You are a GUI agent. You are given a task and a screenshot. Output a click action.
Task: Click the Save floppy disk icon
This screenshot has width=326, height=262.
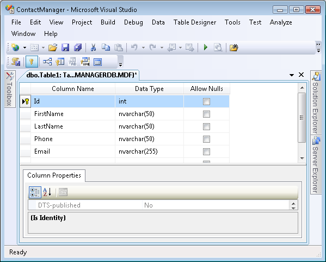pyautogui.click(x=65, y=47)
